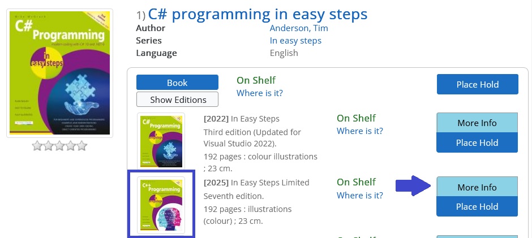Rate the book four stars
The image size is (532, 238).
click(x=71, y=146)
